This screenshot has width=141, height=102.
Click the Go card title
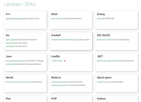coord(8,35)
